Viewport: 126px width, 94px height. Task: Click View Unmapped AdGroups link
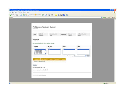coord(38,44)
